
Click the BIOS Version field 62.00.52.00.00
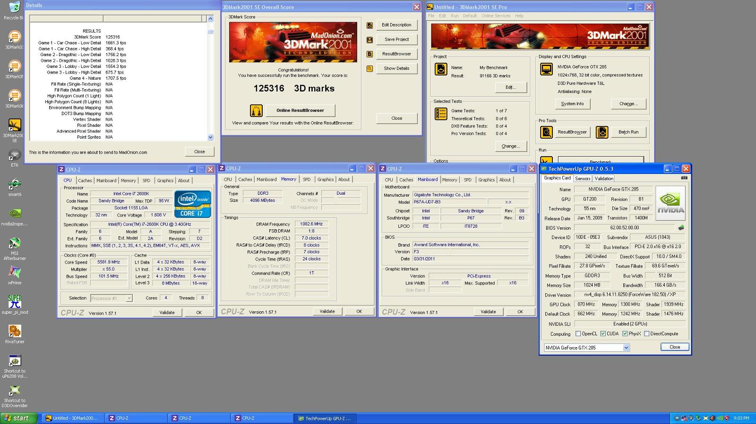click(624, 228)
